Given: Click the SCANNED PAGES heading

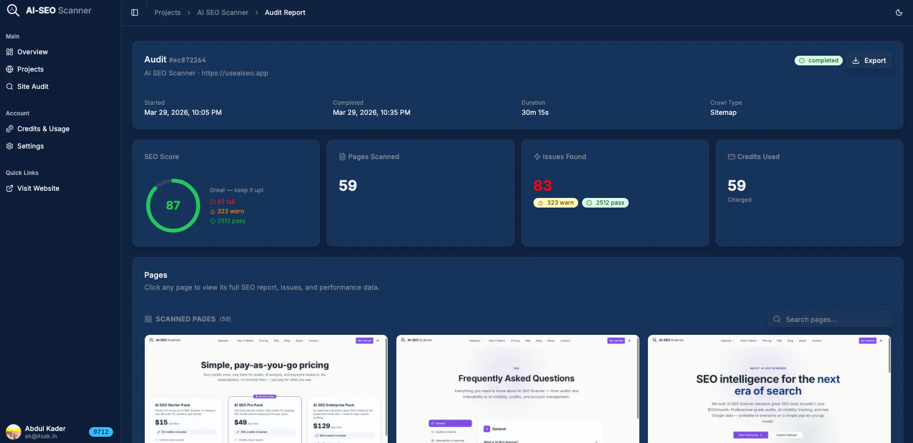Looking at the screenshot, I should point(186,319).
